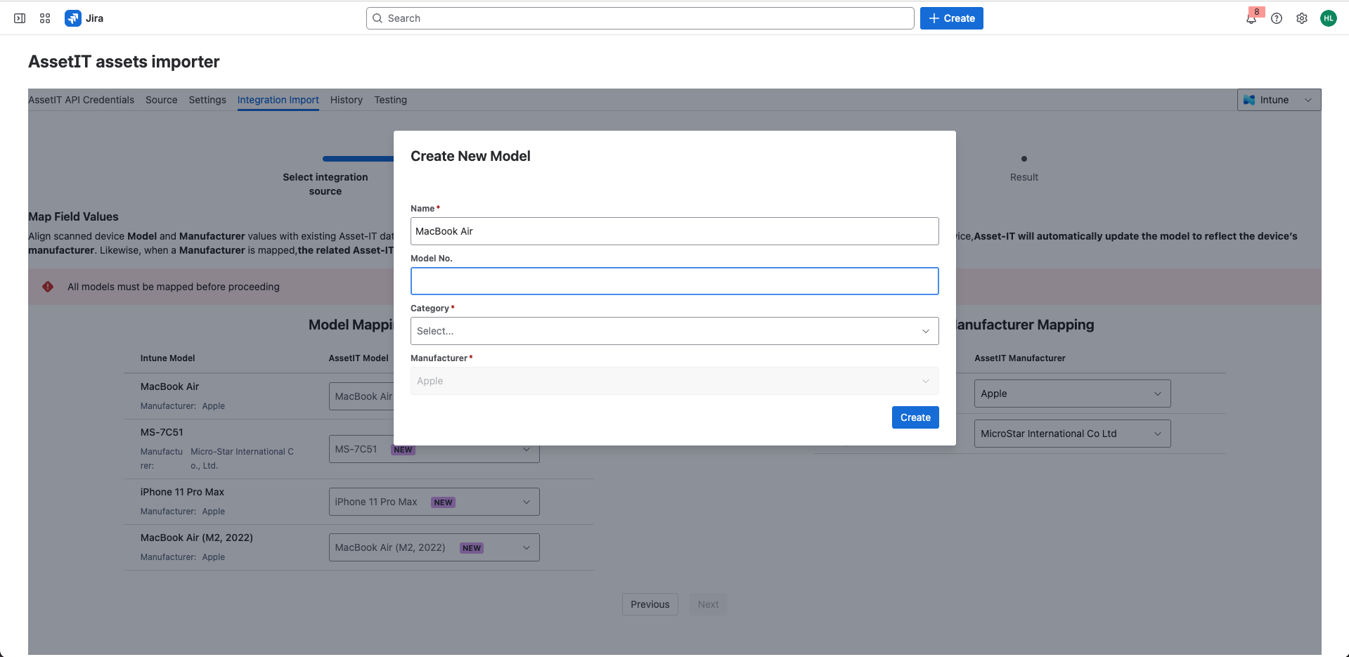Open the MicroStar International manufacturer dropdown
Screen dimensions: 1349x657
[1071, 434]
